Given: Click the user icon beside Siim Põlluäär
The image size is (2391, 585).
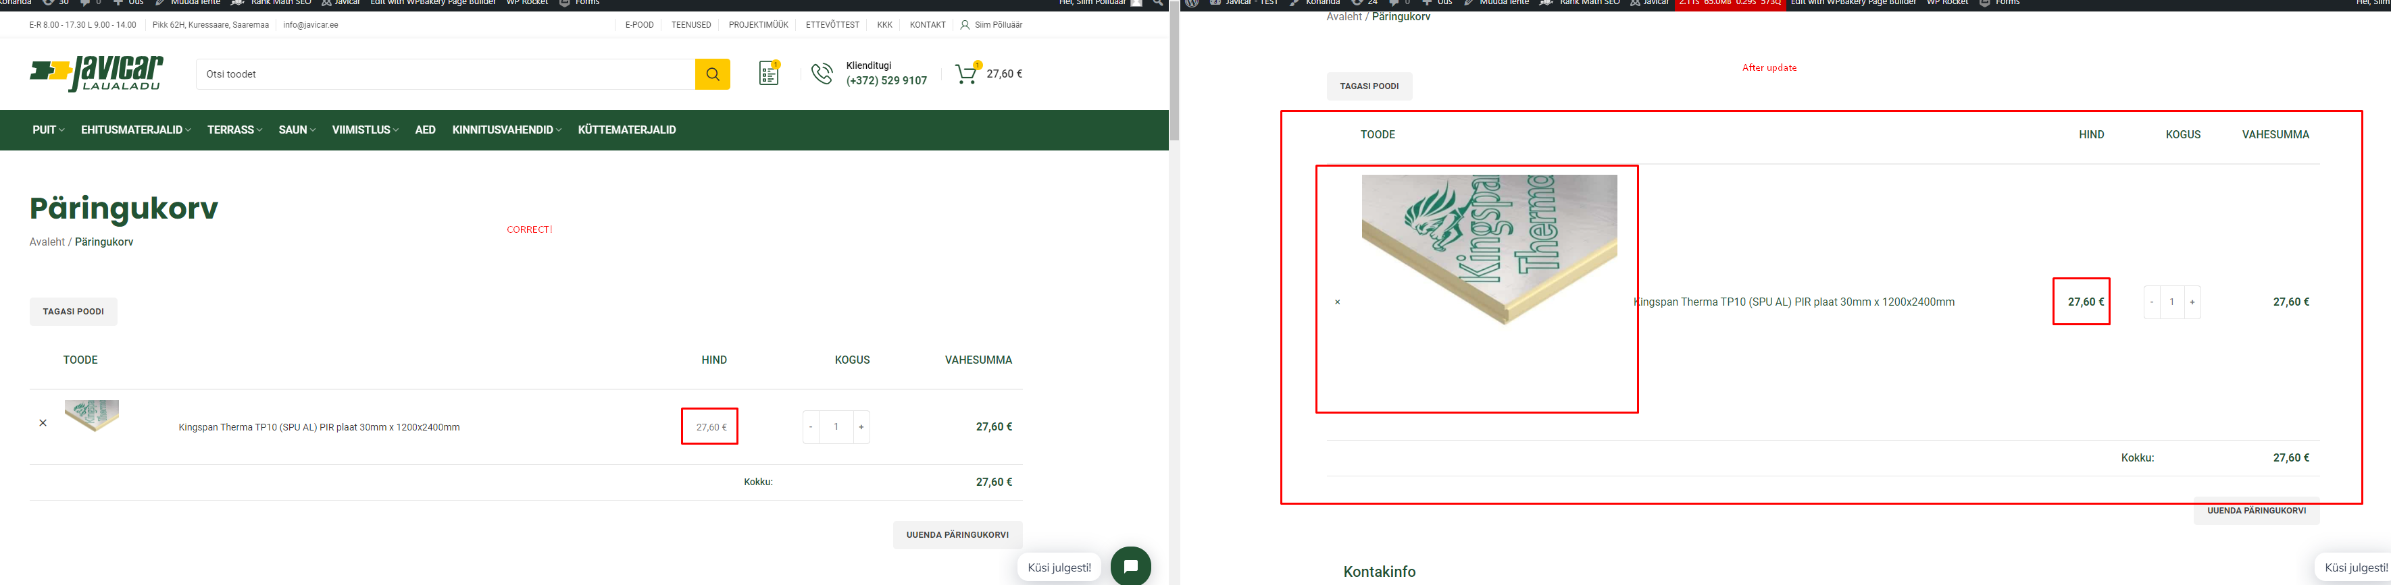Looking at the screenshot, I should (965, 25).
